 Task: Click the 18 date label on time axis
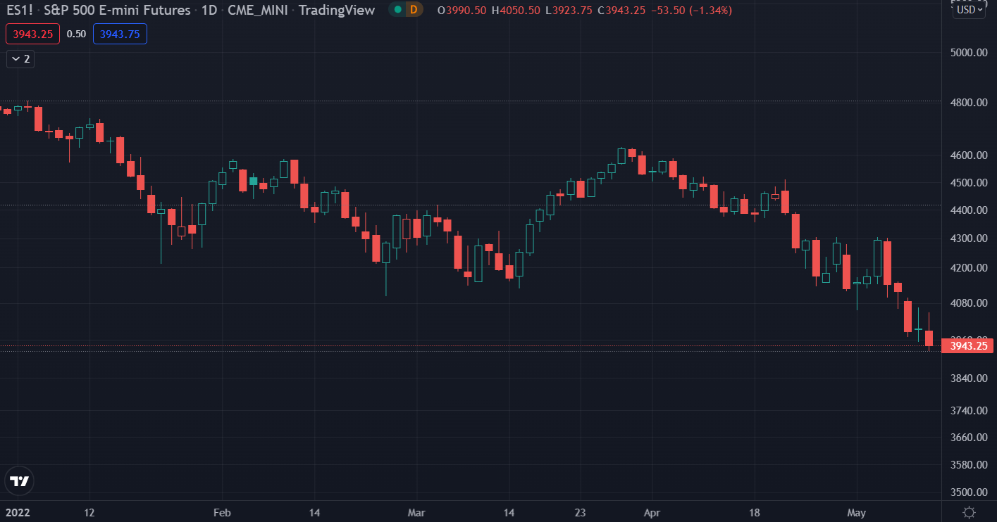click(755, 512)
